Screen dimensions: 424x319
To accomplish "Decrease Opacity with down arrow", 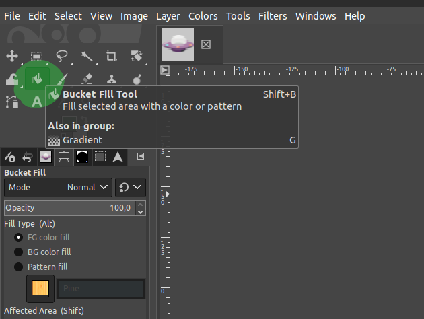I will [x=141, y=212].
